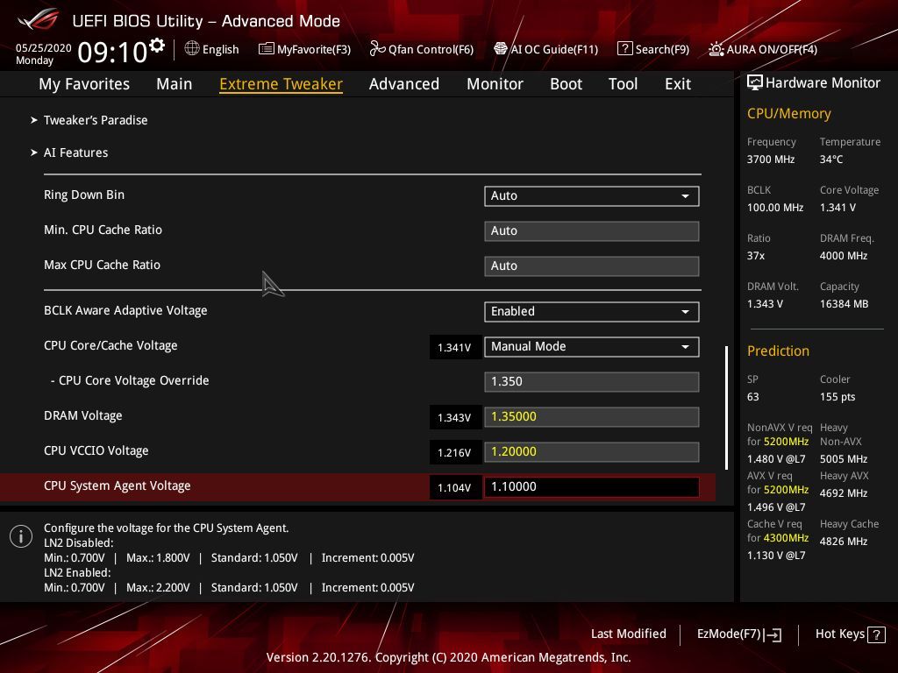Click Cache 4300MHz prediction text
The image size is (898, 673).
[787, 537]
